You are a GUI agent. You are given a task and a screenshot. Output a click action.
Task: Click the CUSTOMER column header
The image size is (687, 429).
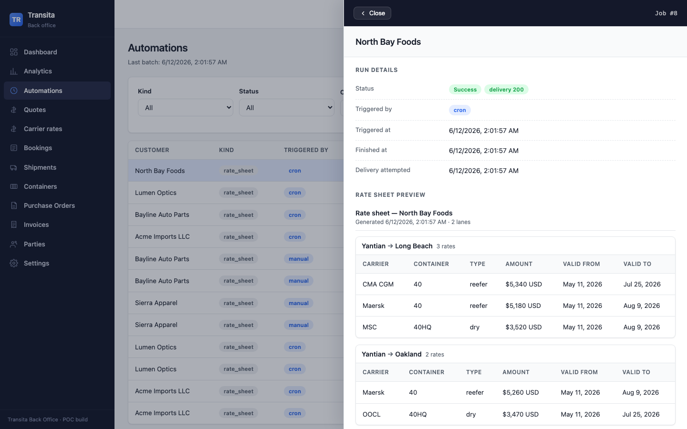point(152,150)
